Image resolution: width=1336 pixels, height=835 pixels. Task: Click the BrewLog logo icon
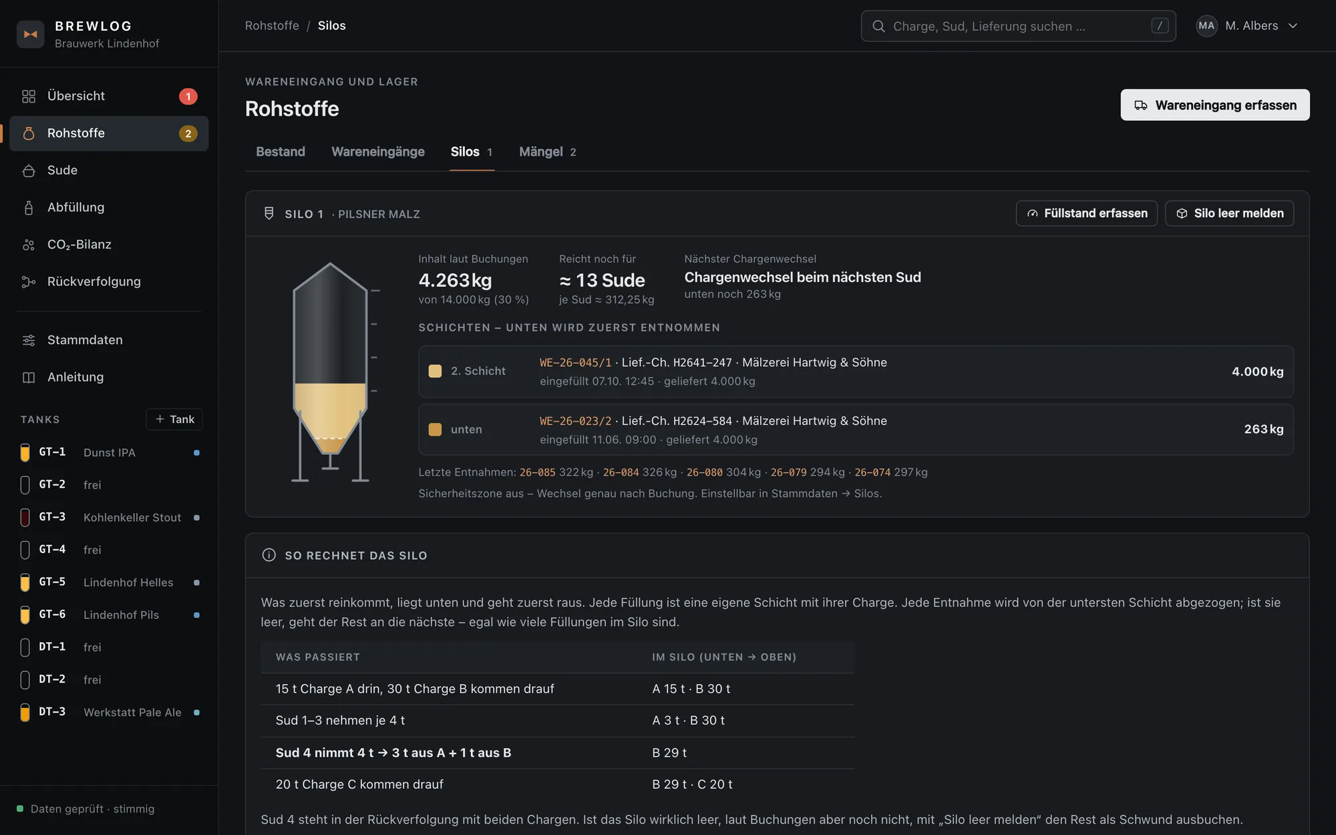click(30, 34)
